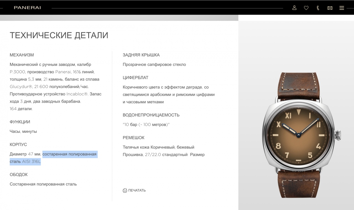Open the user account icon
The height and width of the screenshot is (210, 354).
click(294, 8)
